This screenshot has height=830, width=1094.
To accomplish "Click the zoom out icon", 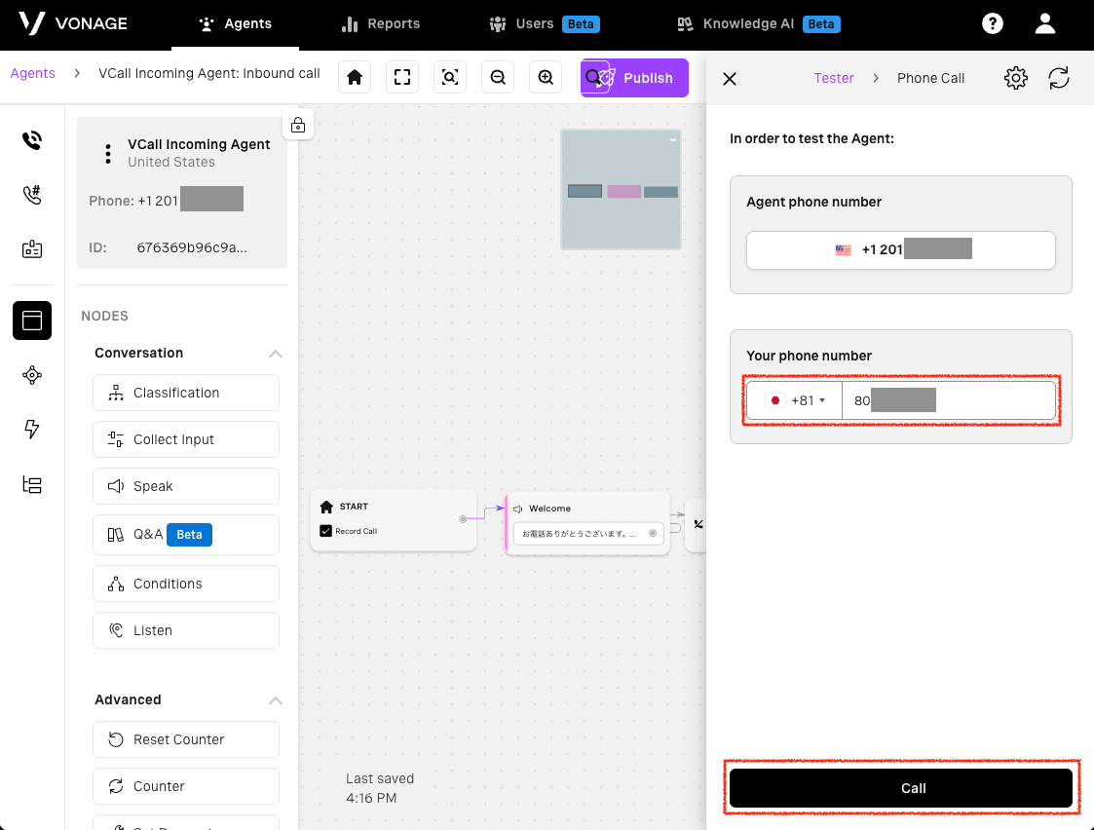I will (x=498, y=77).
